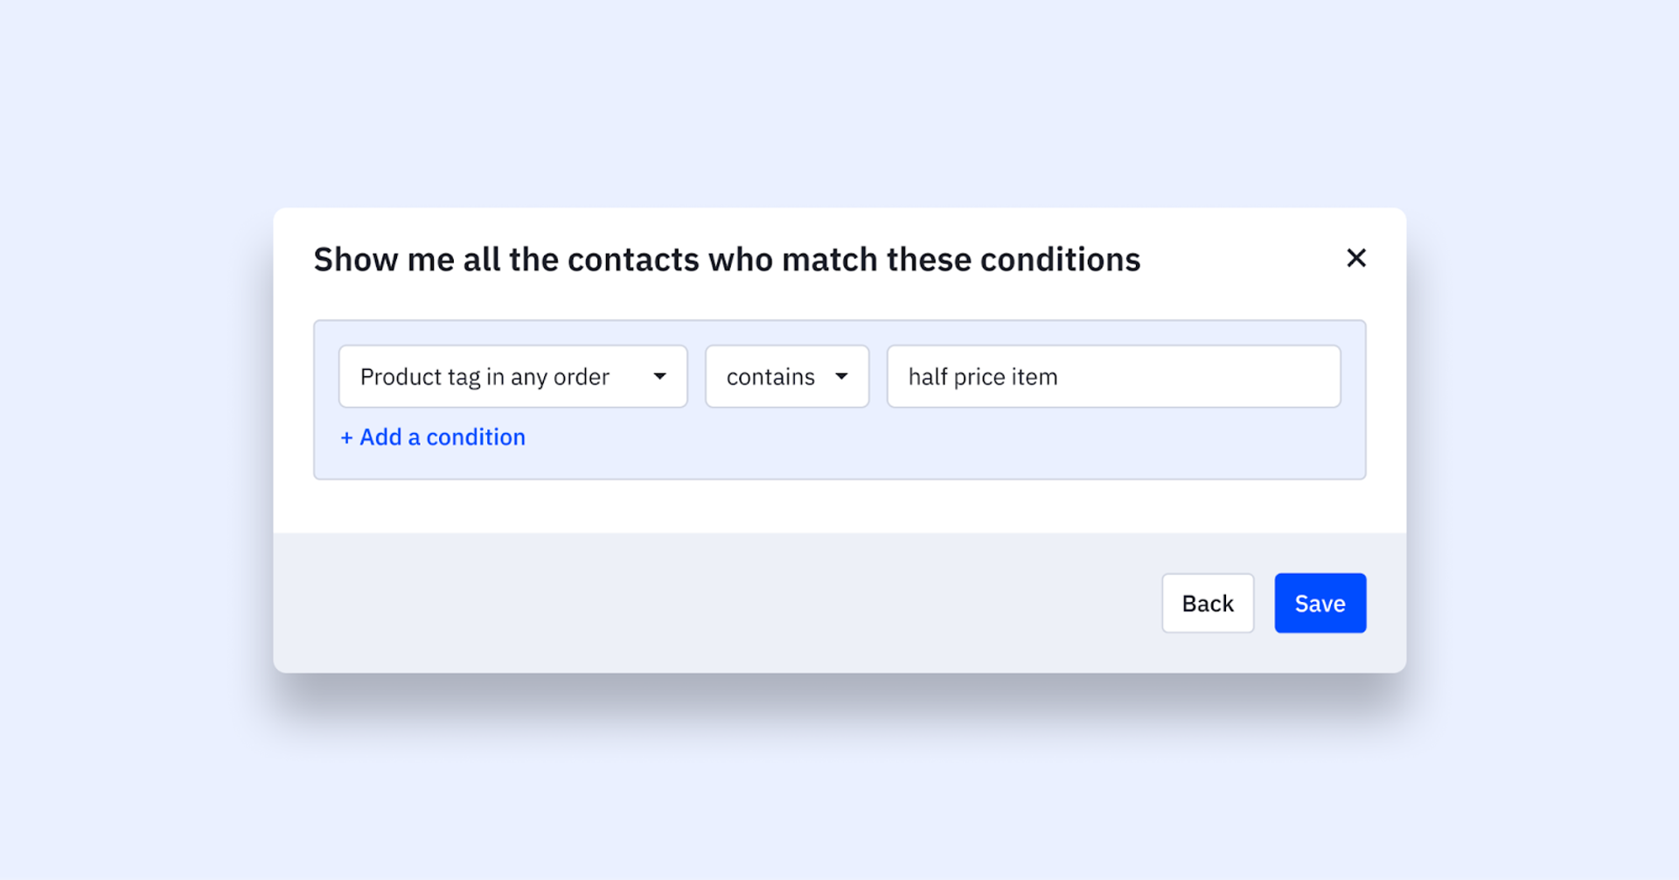Click the 'half price item' text

point(983,377)
